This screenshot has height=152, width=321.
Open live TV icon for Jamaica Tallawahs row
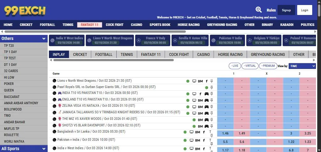tap(194, 113)
